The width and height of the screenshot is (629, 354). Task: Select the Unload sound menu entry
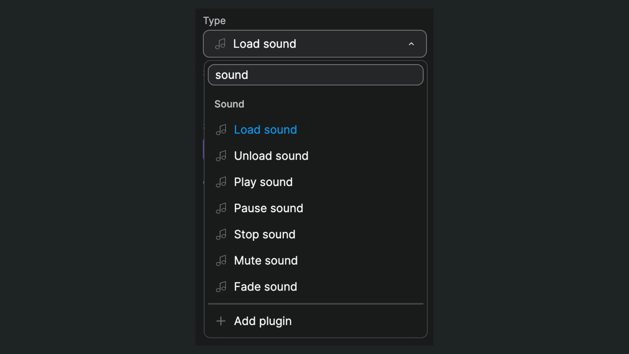pyautogui.click(x=271, y=156)
